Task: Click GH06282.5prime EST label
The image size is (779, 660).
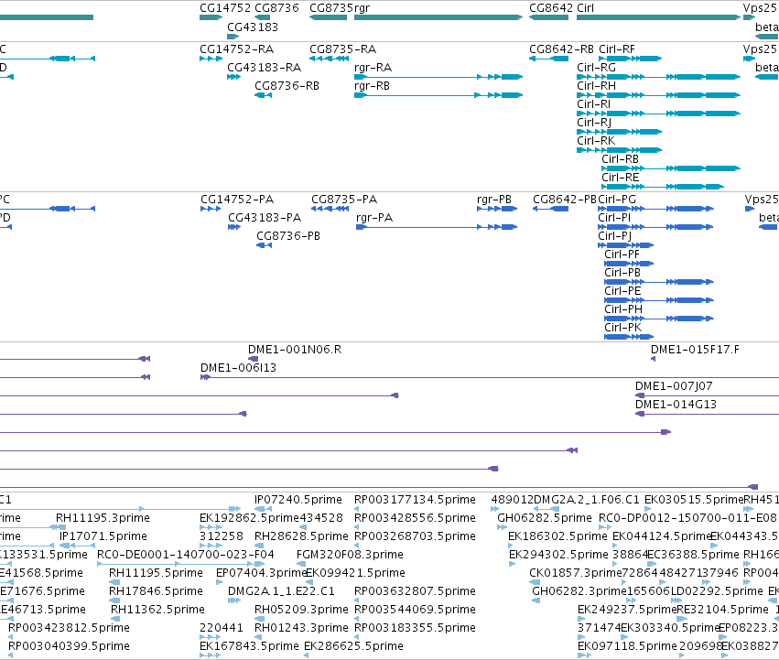Action: click(x=545, y=518)
